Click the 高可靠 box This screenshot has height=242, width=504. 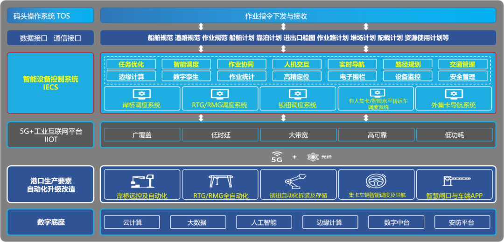377,134
